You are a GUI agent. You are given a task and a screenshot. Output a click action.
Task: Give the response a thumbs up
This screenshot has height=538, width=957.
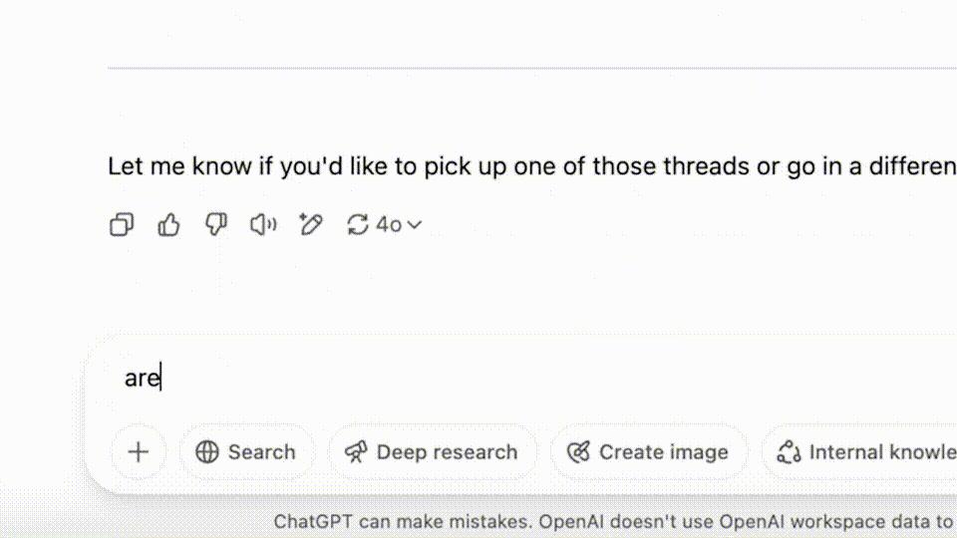[x=168, y=224]
